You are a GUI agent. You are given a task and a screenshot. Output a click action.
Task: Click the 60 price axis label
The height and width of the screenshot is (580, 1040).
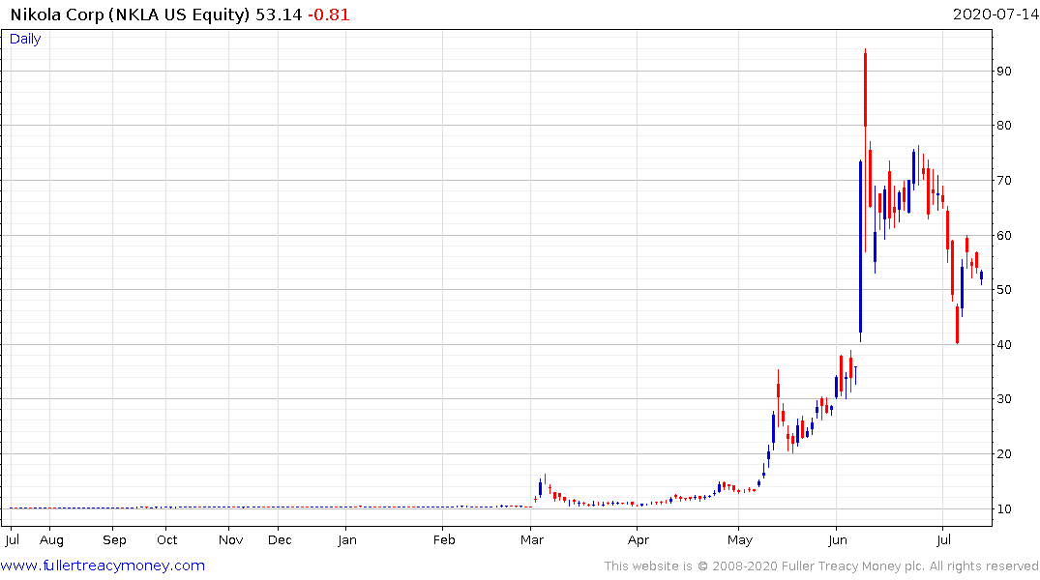coord(1004,235)
